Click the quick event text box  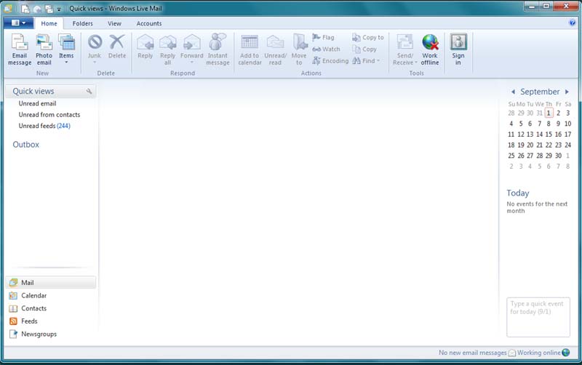pyautogui.click(x=538, y=317)
